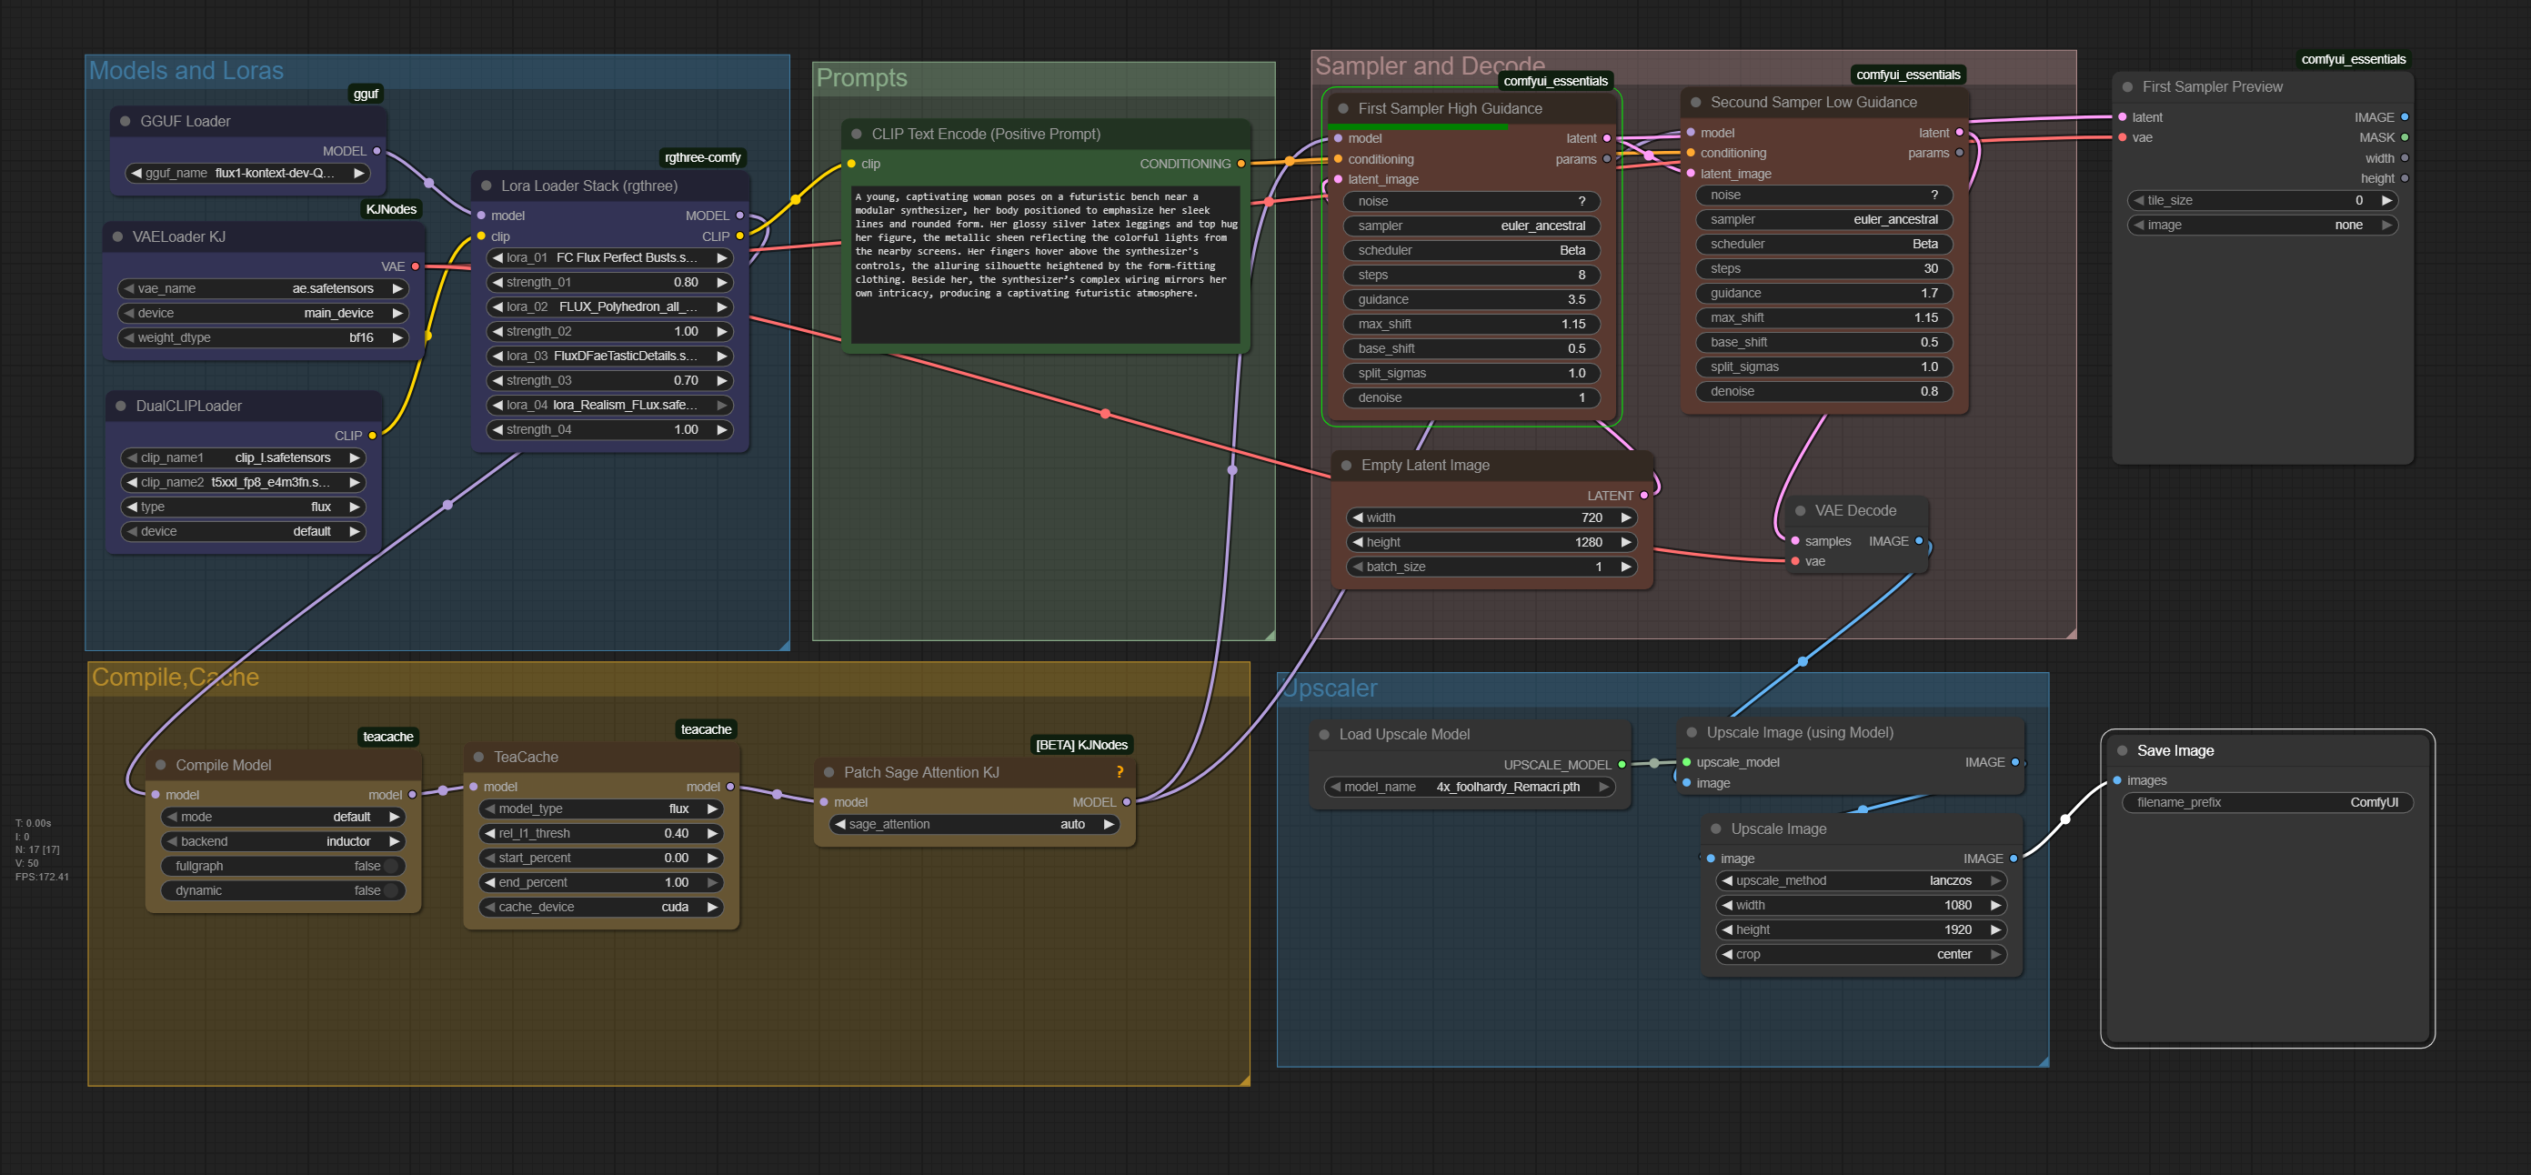This screenshot has width=2531, height=1175.
Task: Adjust the guidance 3.5 slider in First Sampler
Action: (1471, 299)
